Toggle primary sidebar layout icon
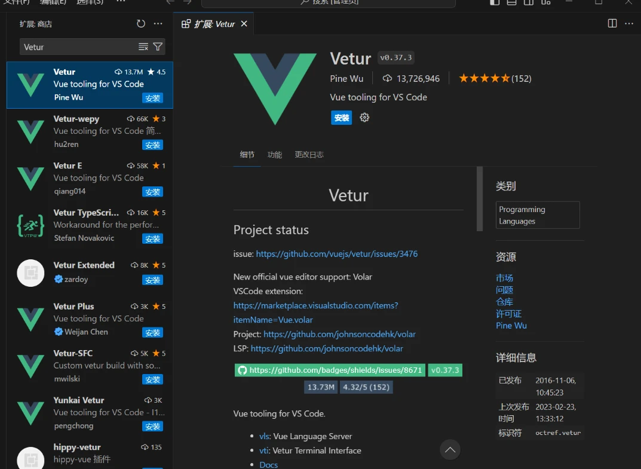Viewport: 641px width, 469px height. [x=495, y=2]
